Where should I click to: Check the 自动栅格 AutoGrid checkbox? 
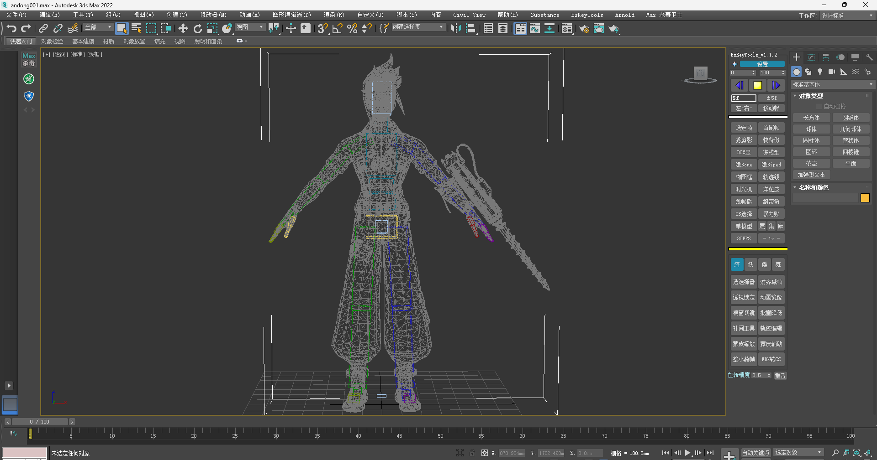(819, 106)
